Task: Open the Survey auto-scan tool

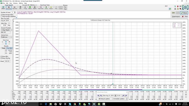Action: coord(46,8)
